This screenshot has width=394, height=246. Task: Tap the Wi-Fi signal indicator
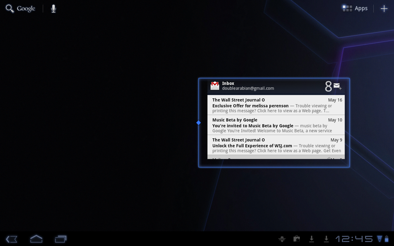pos(380,239)
